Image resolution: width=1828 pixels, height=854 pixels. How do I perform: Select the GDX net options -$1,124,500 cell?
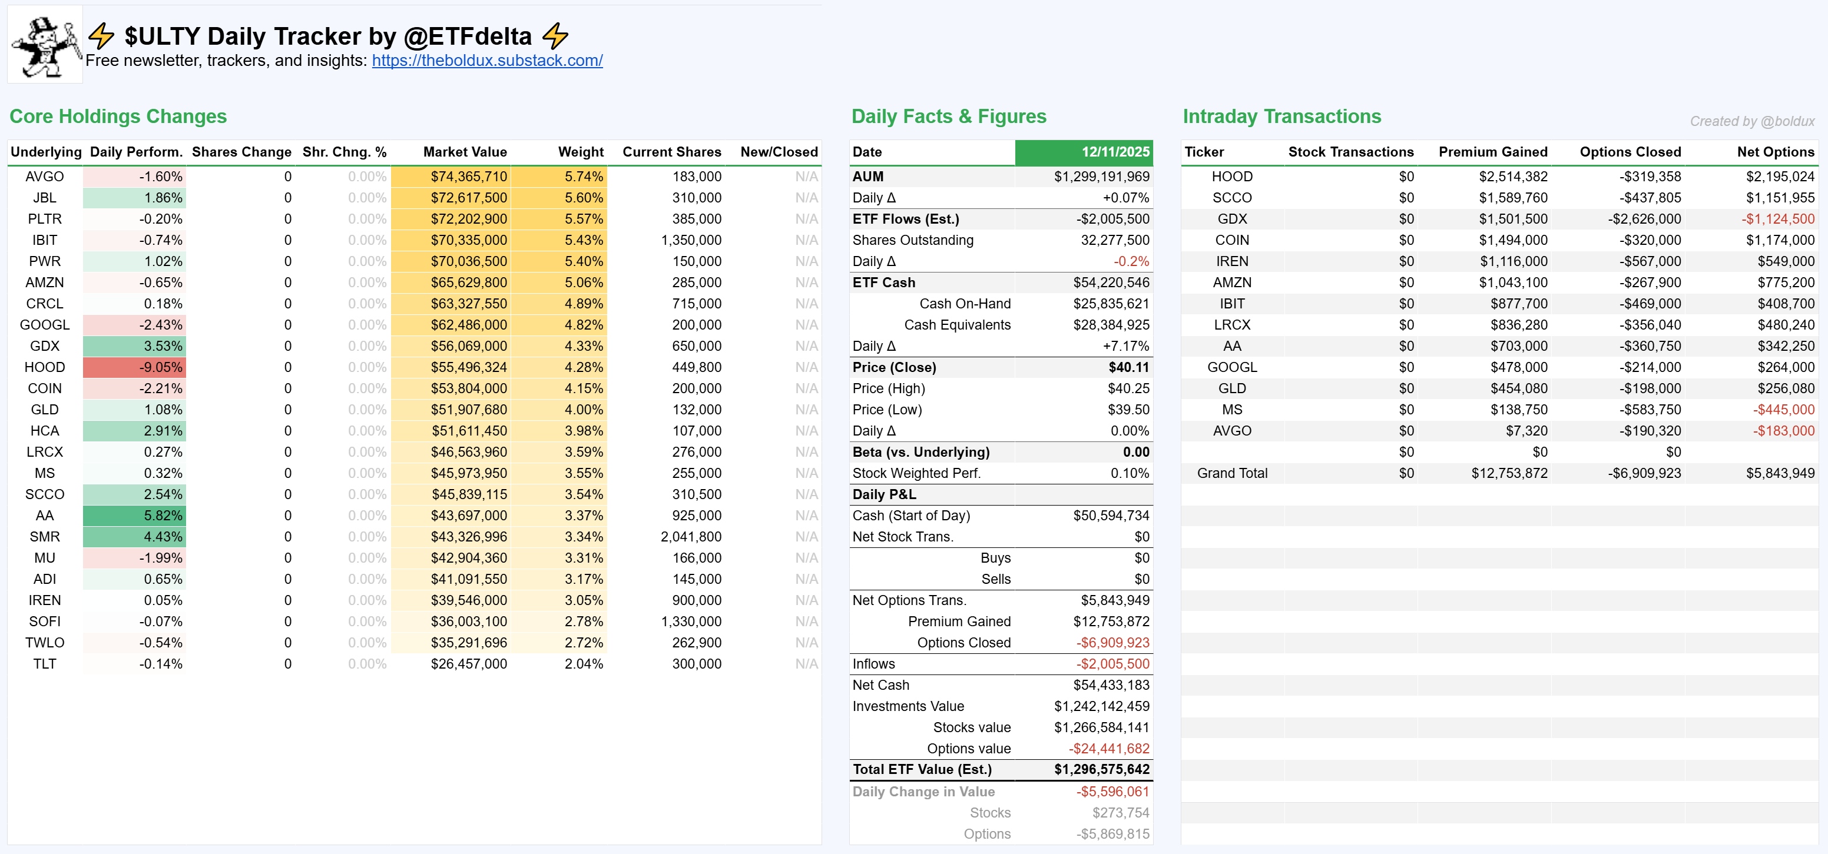[x=1777, y=219]
